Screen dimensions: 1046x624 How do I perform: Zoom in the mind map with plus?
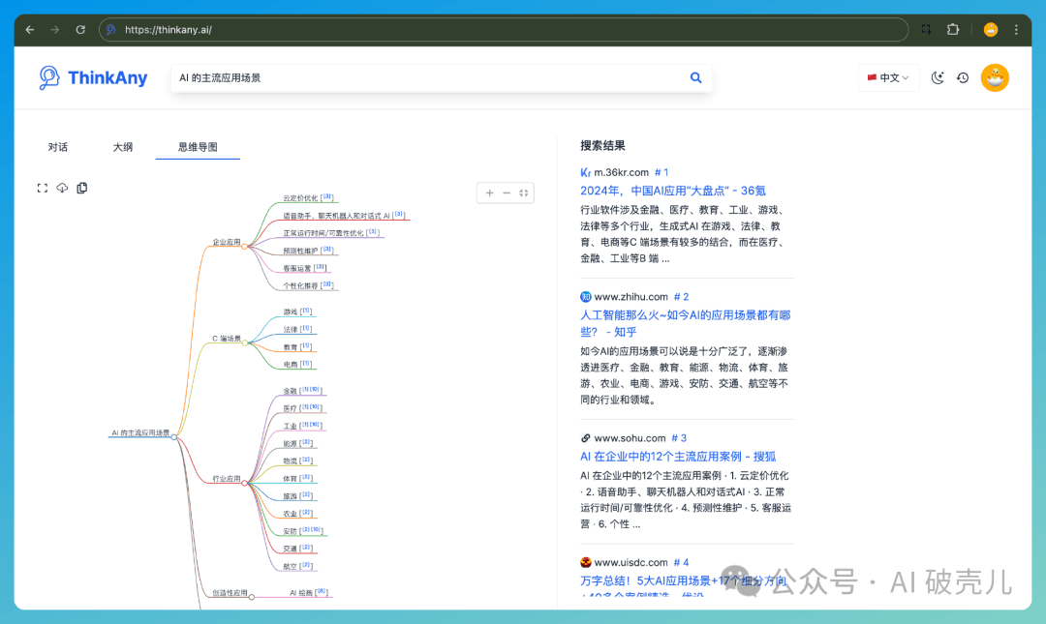click(490, 193)
